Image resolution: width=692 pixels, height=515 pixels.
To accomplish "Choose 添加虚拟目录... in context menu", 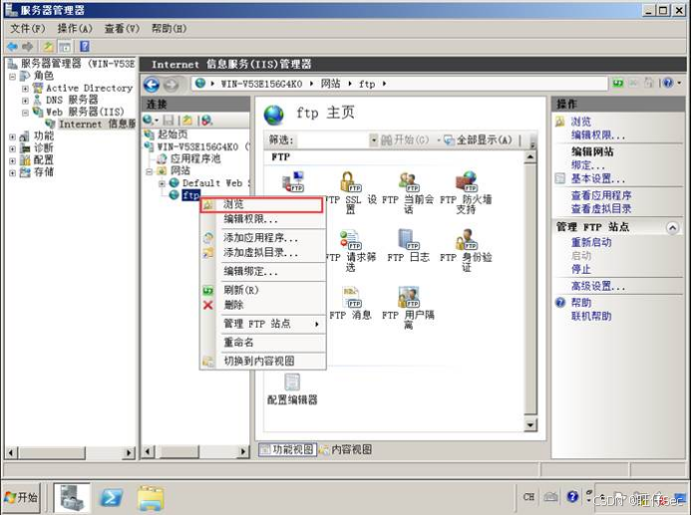I will pos(263,253).
